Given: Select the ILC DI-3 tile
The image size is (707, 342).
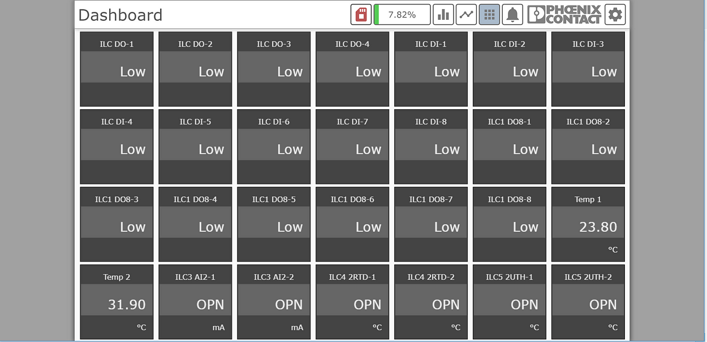Looking at the screenshot, I should point(588,69).
